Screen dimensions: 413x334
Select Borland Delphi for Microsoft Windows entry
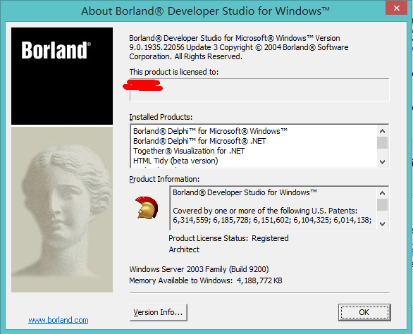(210, 131)
